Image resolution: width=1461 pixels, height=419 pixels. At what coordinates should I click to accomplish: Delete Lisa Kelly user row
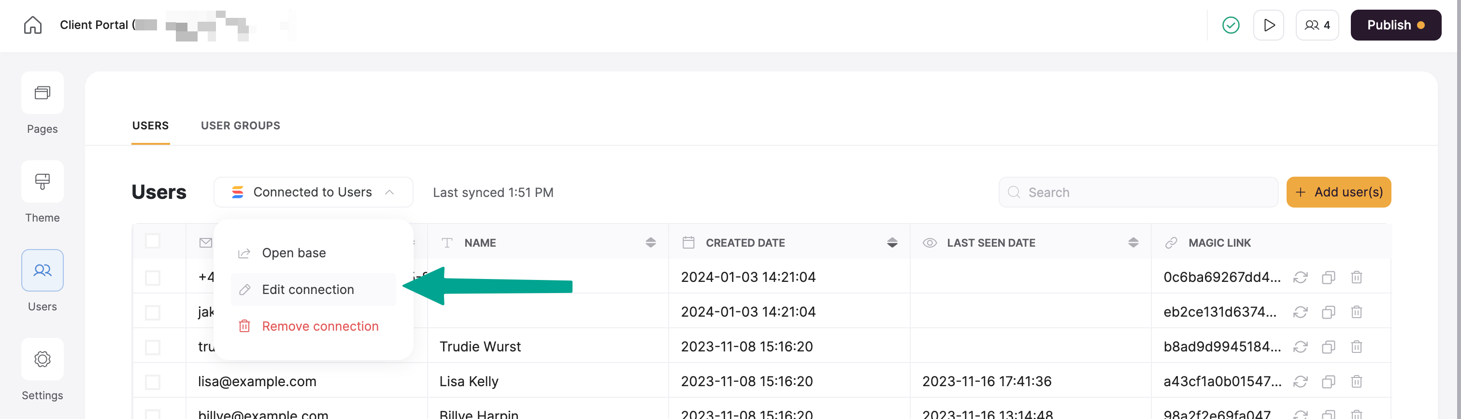pyautogui.click(x=1357, y=381)
